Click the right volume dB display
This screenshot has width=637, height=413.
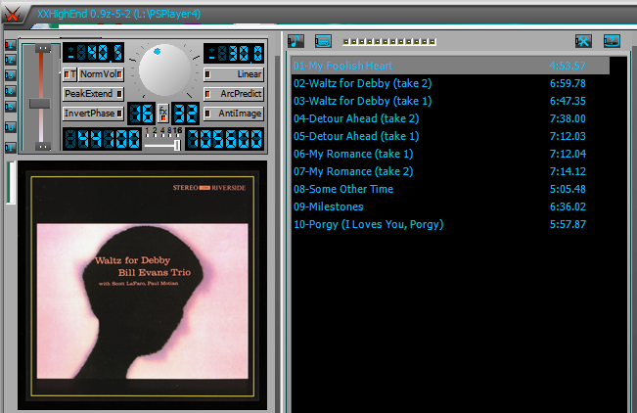click(x=234, y=53)
